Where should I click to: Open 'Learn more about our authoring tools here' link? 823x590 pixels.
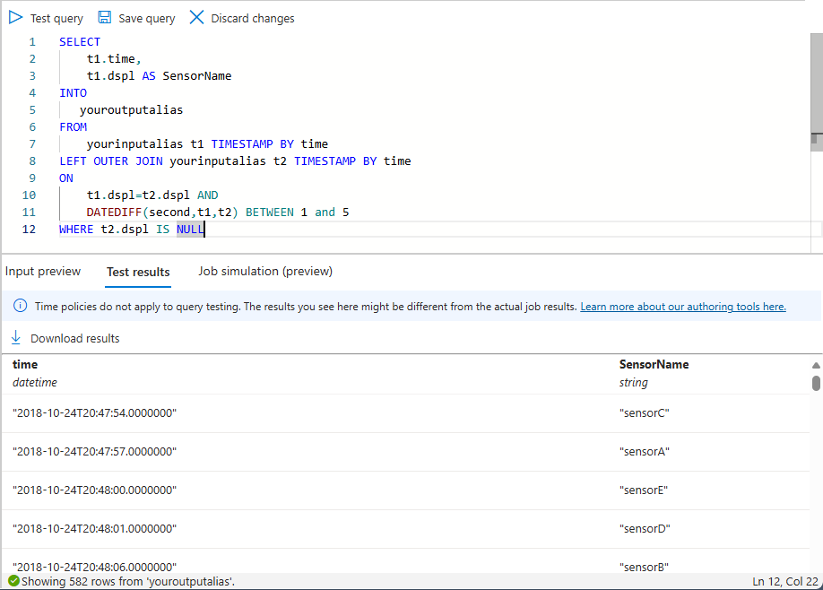click(x=683, y=307)
